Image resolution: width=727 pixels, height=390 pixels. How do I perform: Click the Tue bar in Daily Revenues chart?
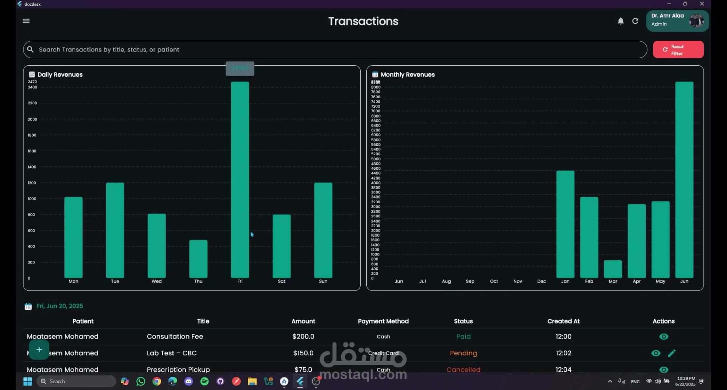[x=115, y=231]
